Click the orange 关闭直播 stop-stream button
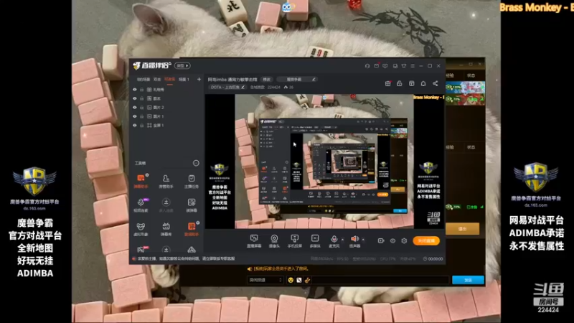 click(x=426, y=240)
